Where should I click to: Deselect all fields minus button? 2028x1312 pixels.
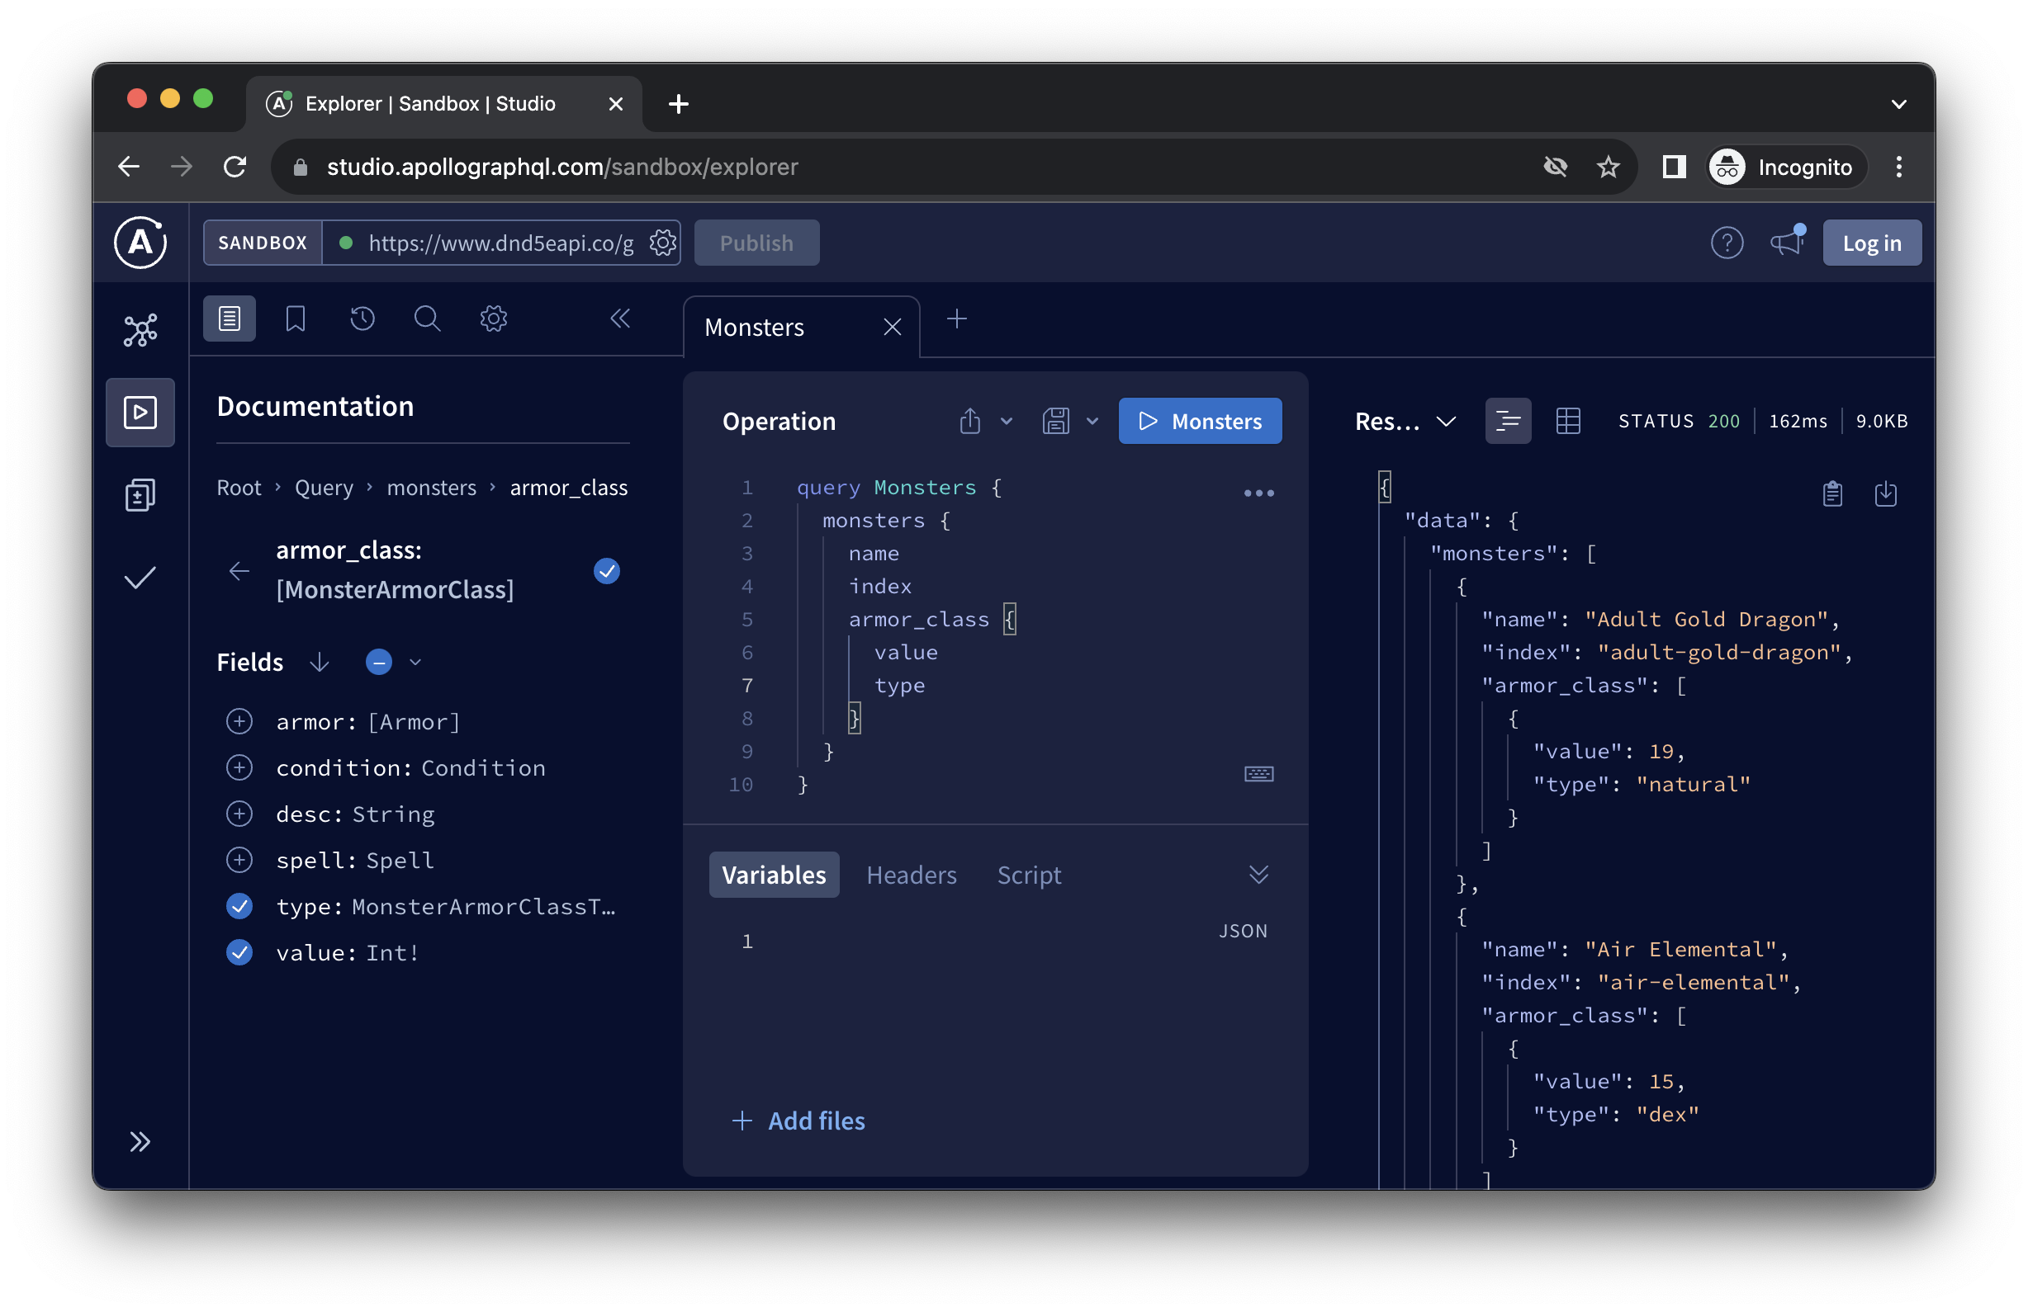pyautogui.click(x=379, y=663)
